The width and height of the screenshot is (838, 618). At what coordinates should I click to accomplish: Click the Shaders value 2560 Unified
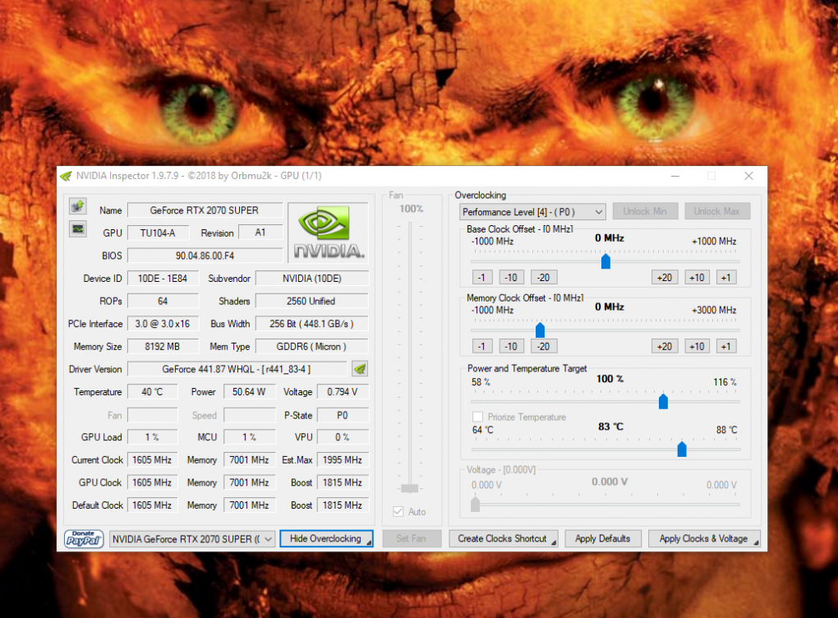(311, 301)
